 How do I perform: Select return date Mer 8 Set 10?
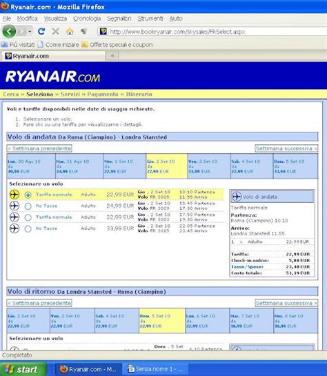(296, 321)
